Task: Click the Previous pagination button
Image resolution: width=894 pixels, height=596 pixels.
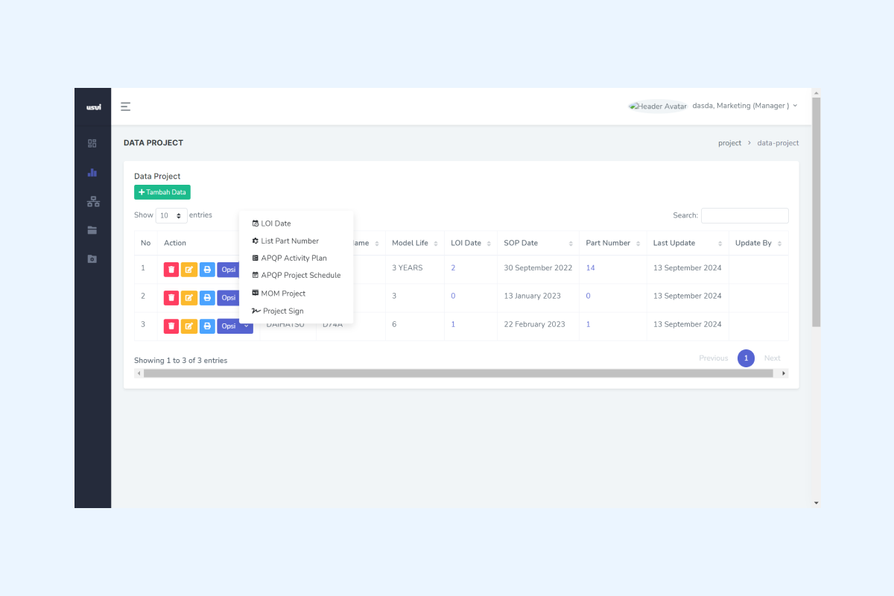Action: (x=714, y=358)
